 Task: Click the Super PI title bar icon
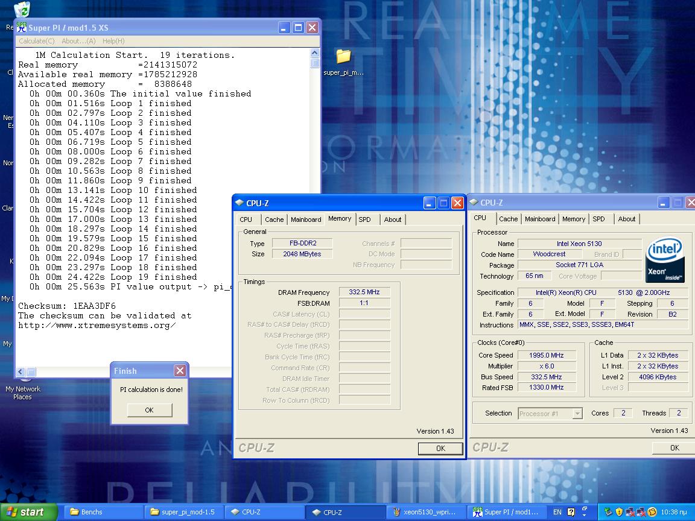click(x=21, y=28)
